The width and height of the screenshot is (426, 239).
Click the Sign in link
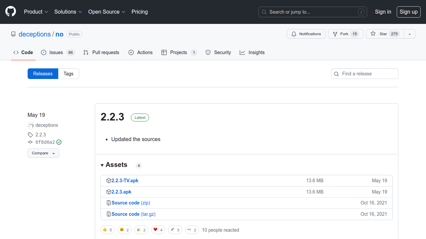383,12
